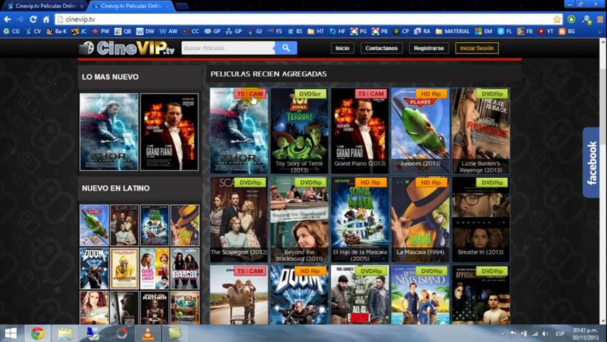Image resolution: width=607 pixels, height=342 pixels.
Task: Open Doom thumbnail in Nuevo en Latino
Action: click(x=94, y=268)
